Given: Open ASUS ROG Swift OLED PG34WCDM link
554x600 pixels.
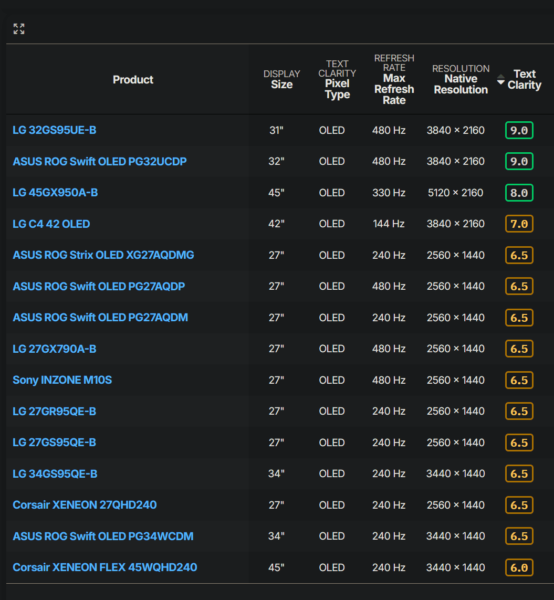Looking at the screenshot, I should pos(103,536).
